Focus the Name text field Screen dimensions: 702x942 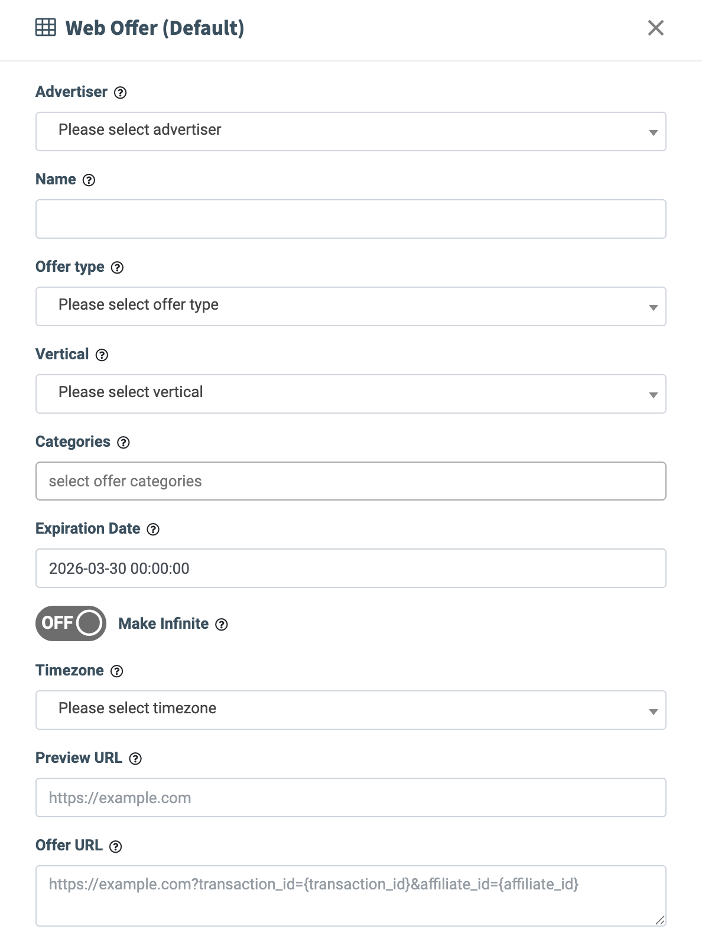pos(350,219)
